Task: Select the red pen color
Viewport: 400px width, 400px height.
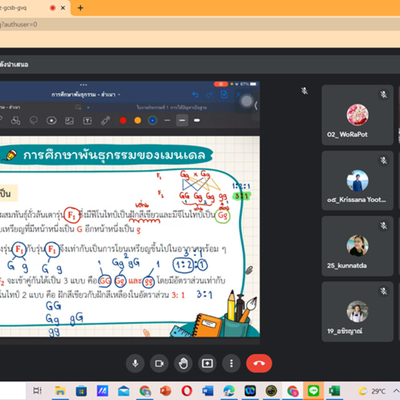Action: (123, 120)
